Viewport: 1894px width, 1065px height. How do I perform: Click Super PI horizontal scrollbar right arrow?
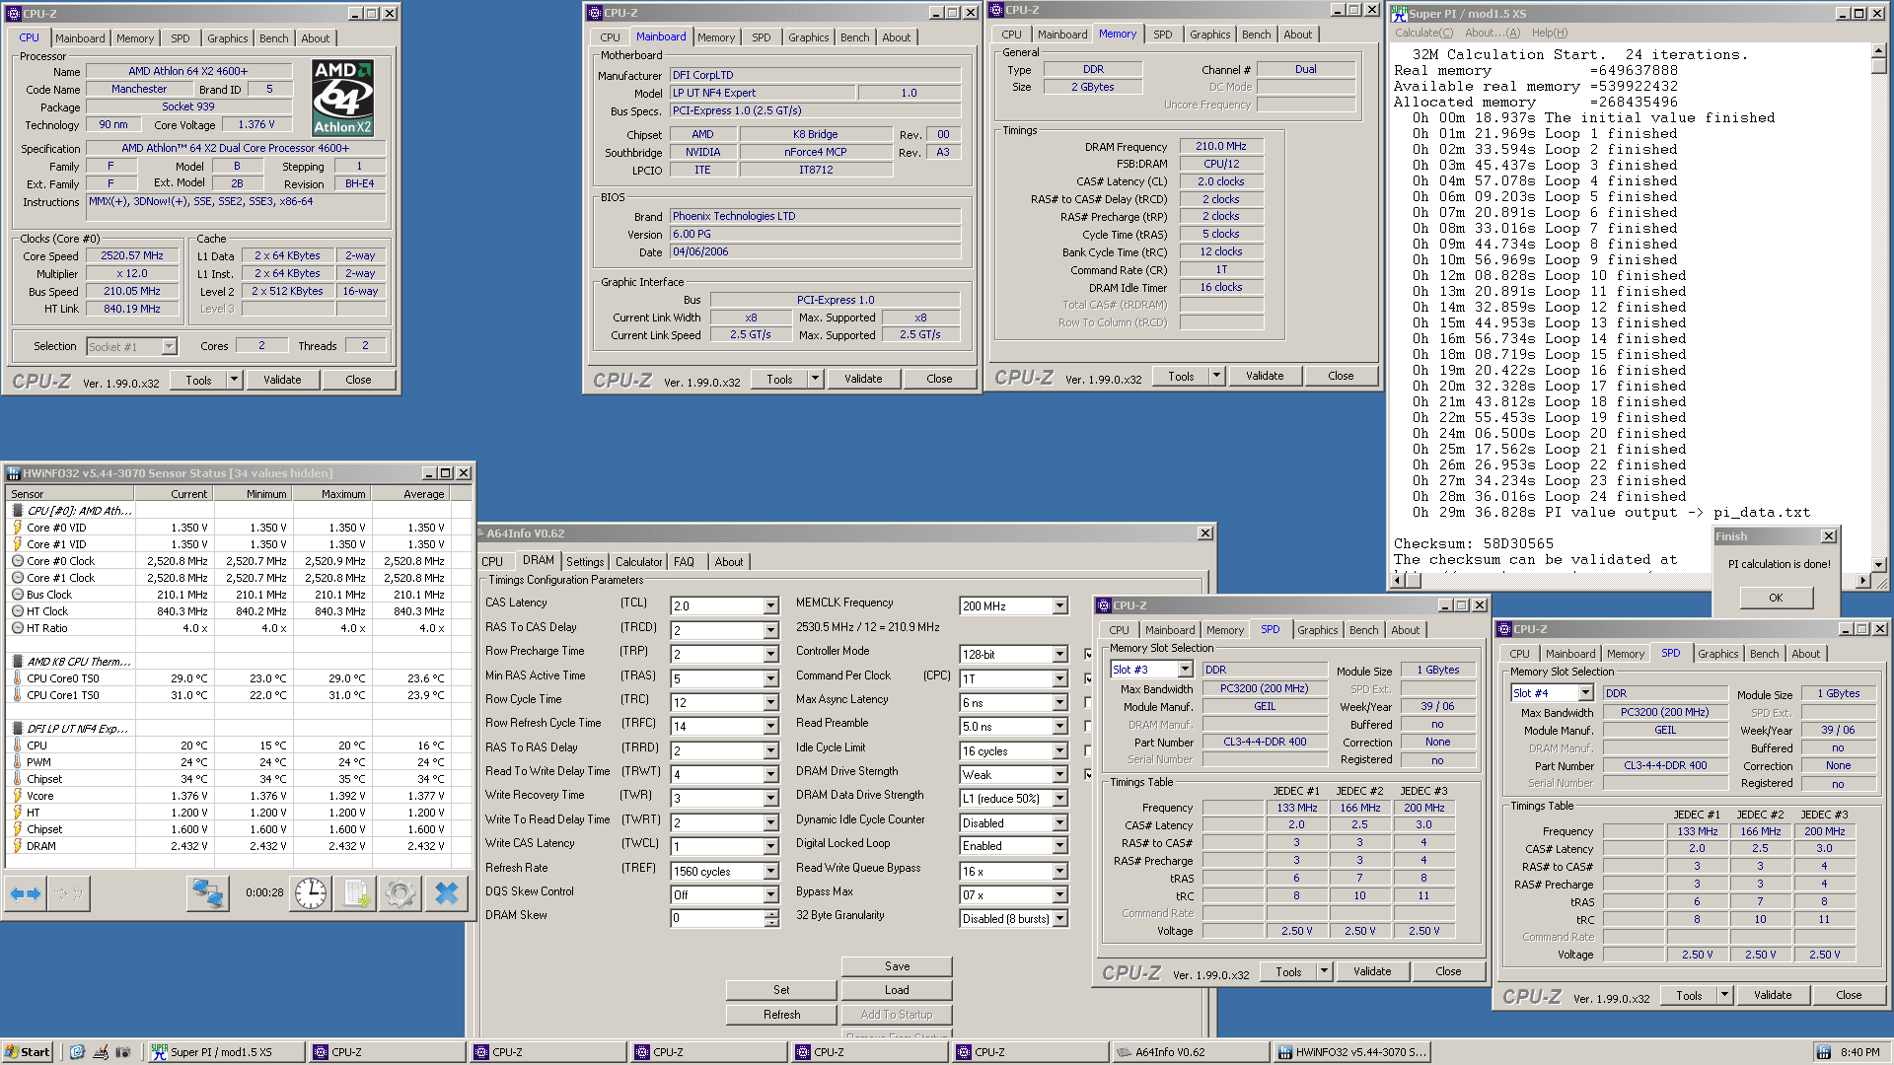click(x=1862, y=581)
